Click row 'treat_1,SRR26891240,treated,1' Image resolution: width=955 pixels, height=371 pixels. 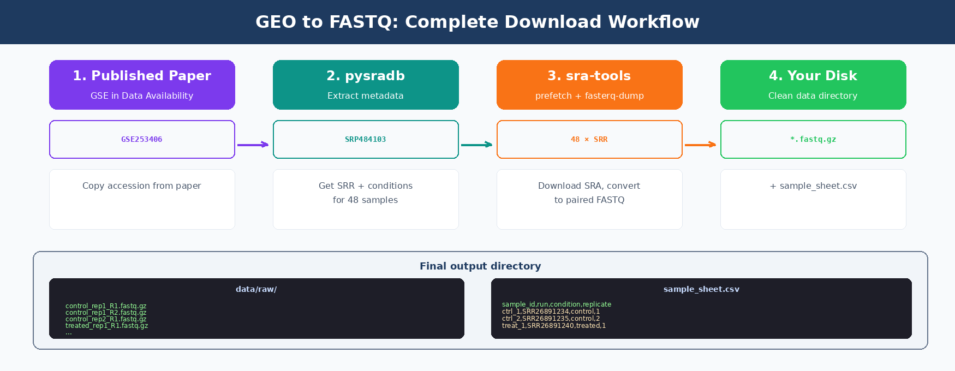[x=554, y=326]
